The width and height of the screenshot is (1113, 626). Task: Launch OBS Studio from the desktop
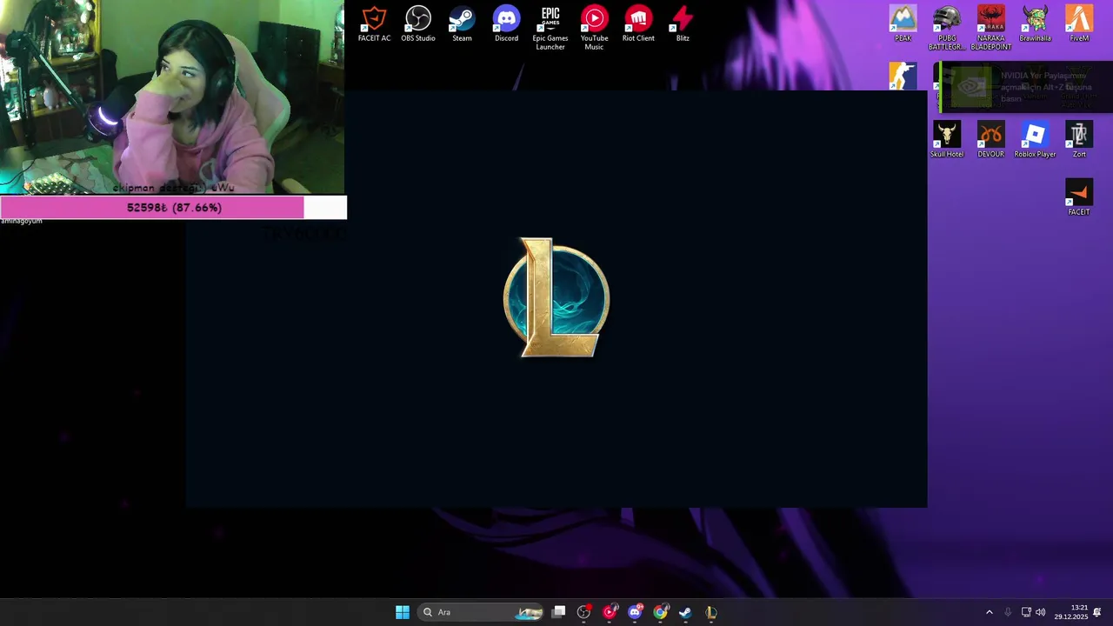click(x=418, y=24)
